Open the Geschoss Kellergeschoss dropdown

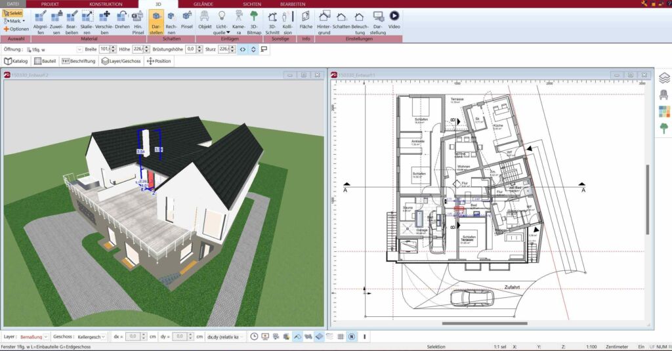click(x=91, y=337)
